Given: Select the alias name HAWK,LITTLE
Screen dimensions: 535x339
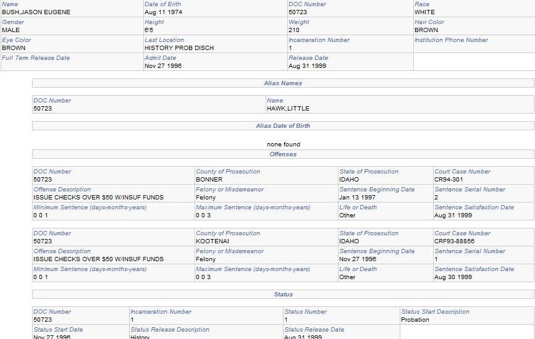Looking at the screenshot, I should (288, 109).
